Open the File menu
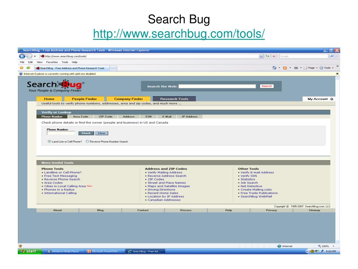 click(22, 62)
